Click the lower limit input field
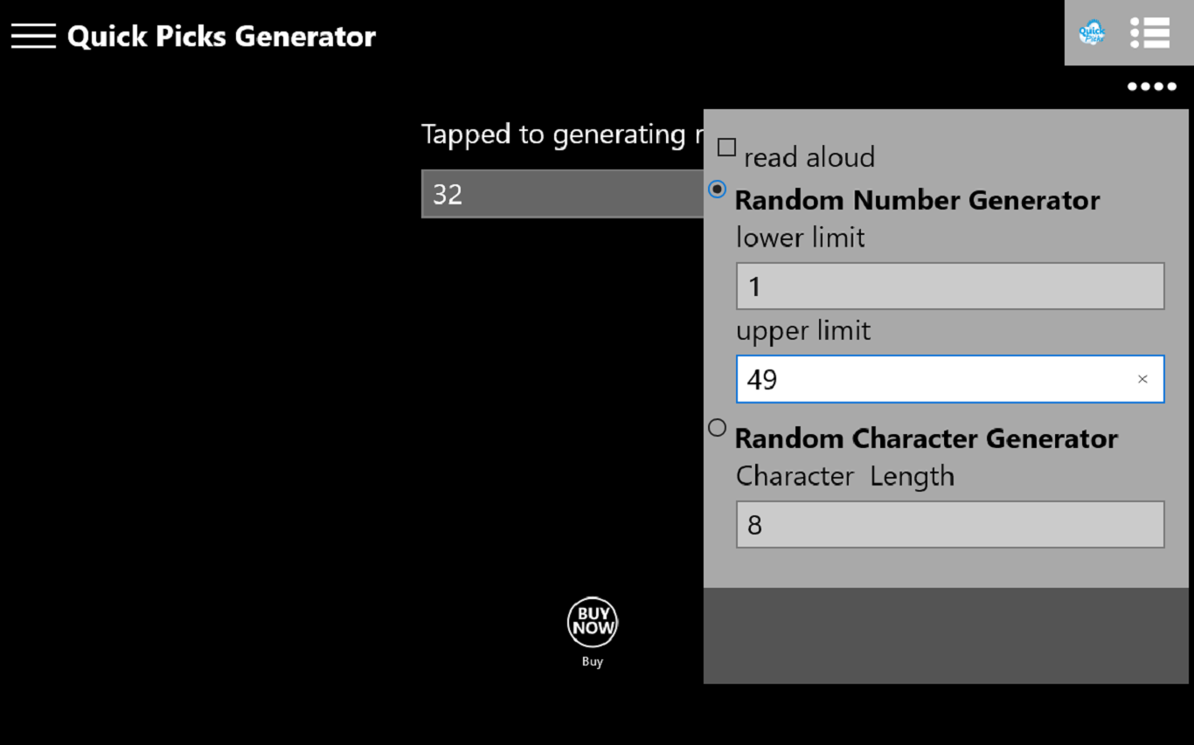 [x=949, y=286]
